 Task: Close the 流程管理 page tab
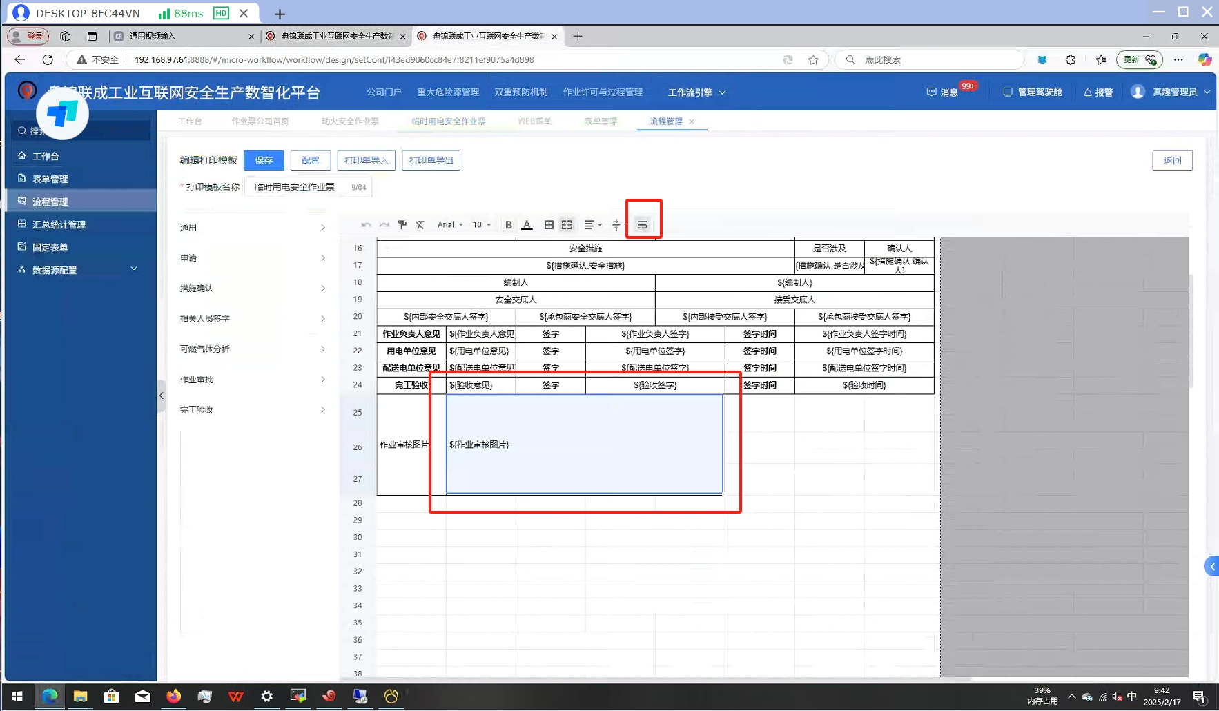(692, 121)
